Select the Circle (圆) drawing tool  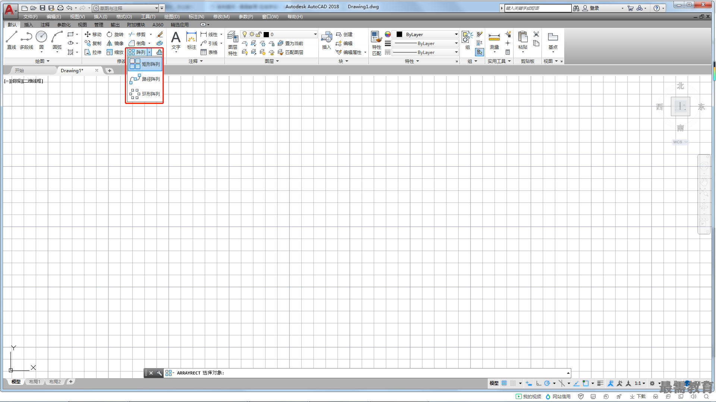pos(41,40)
